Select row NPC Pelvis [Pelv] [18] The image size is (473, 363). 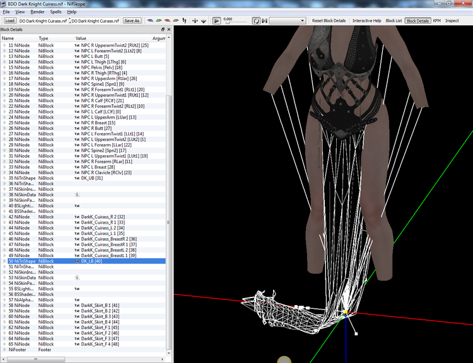pyautogui.click(x=83, y=67)
